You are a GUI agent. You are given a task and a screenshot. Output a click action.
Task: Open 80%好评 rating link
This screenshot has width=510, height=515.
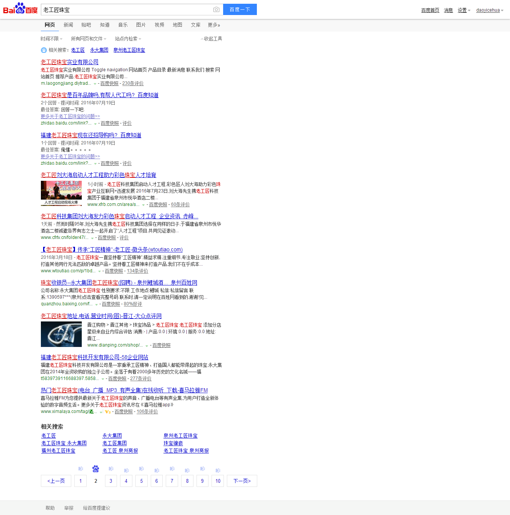point(133,304)
